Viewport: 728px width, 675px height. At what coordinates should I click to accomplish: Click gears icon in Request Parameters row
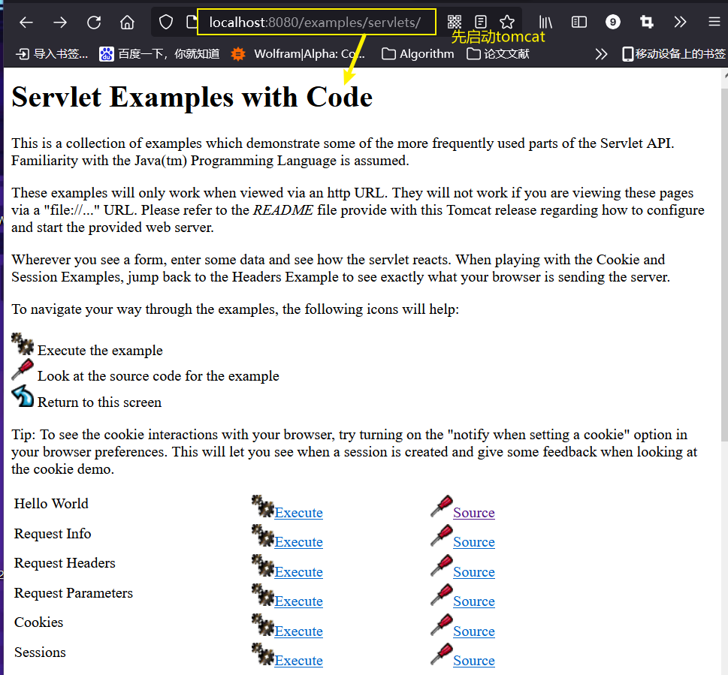(x=263, y=595)
